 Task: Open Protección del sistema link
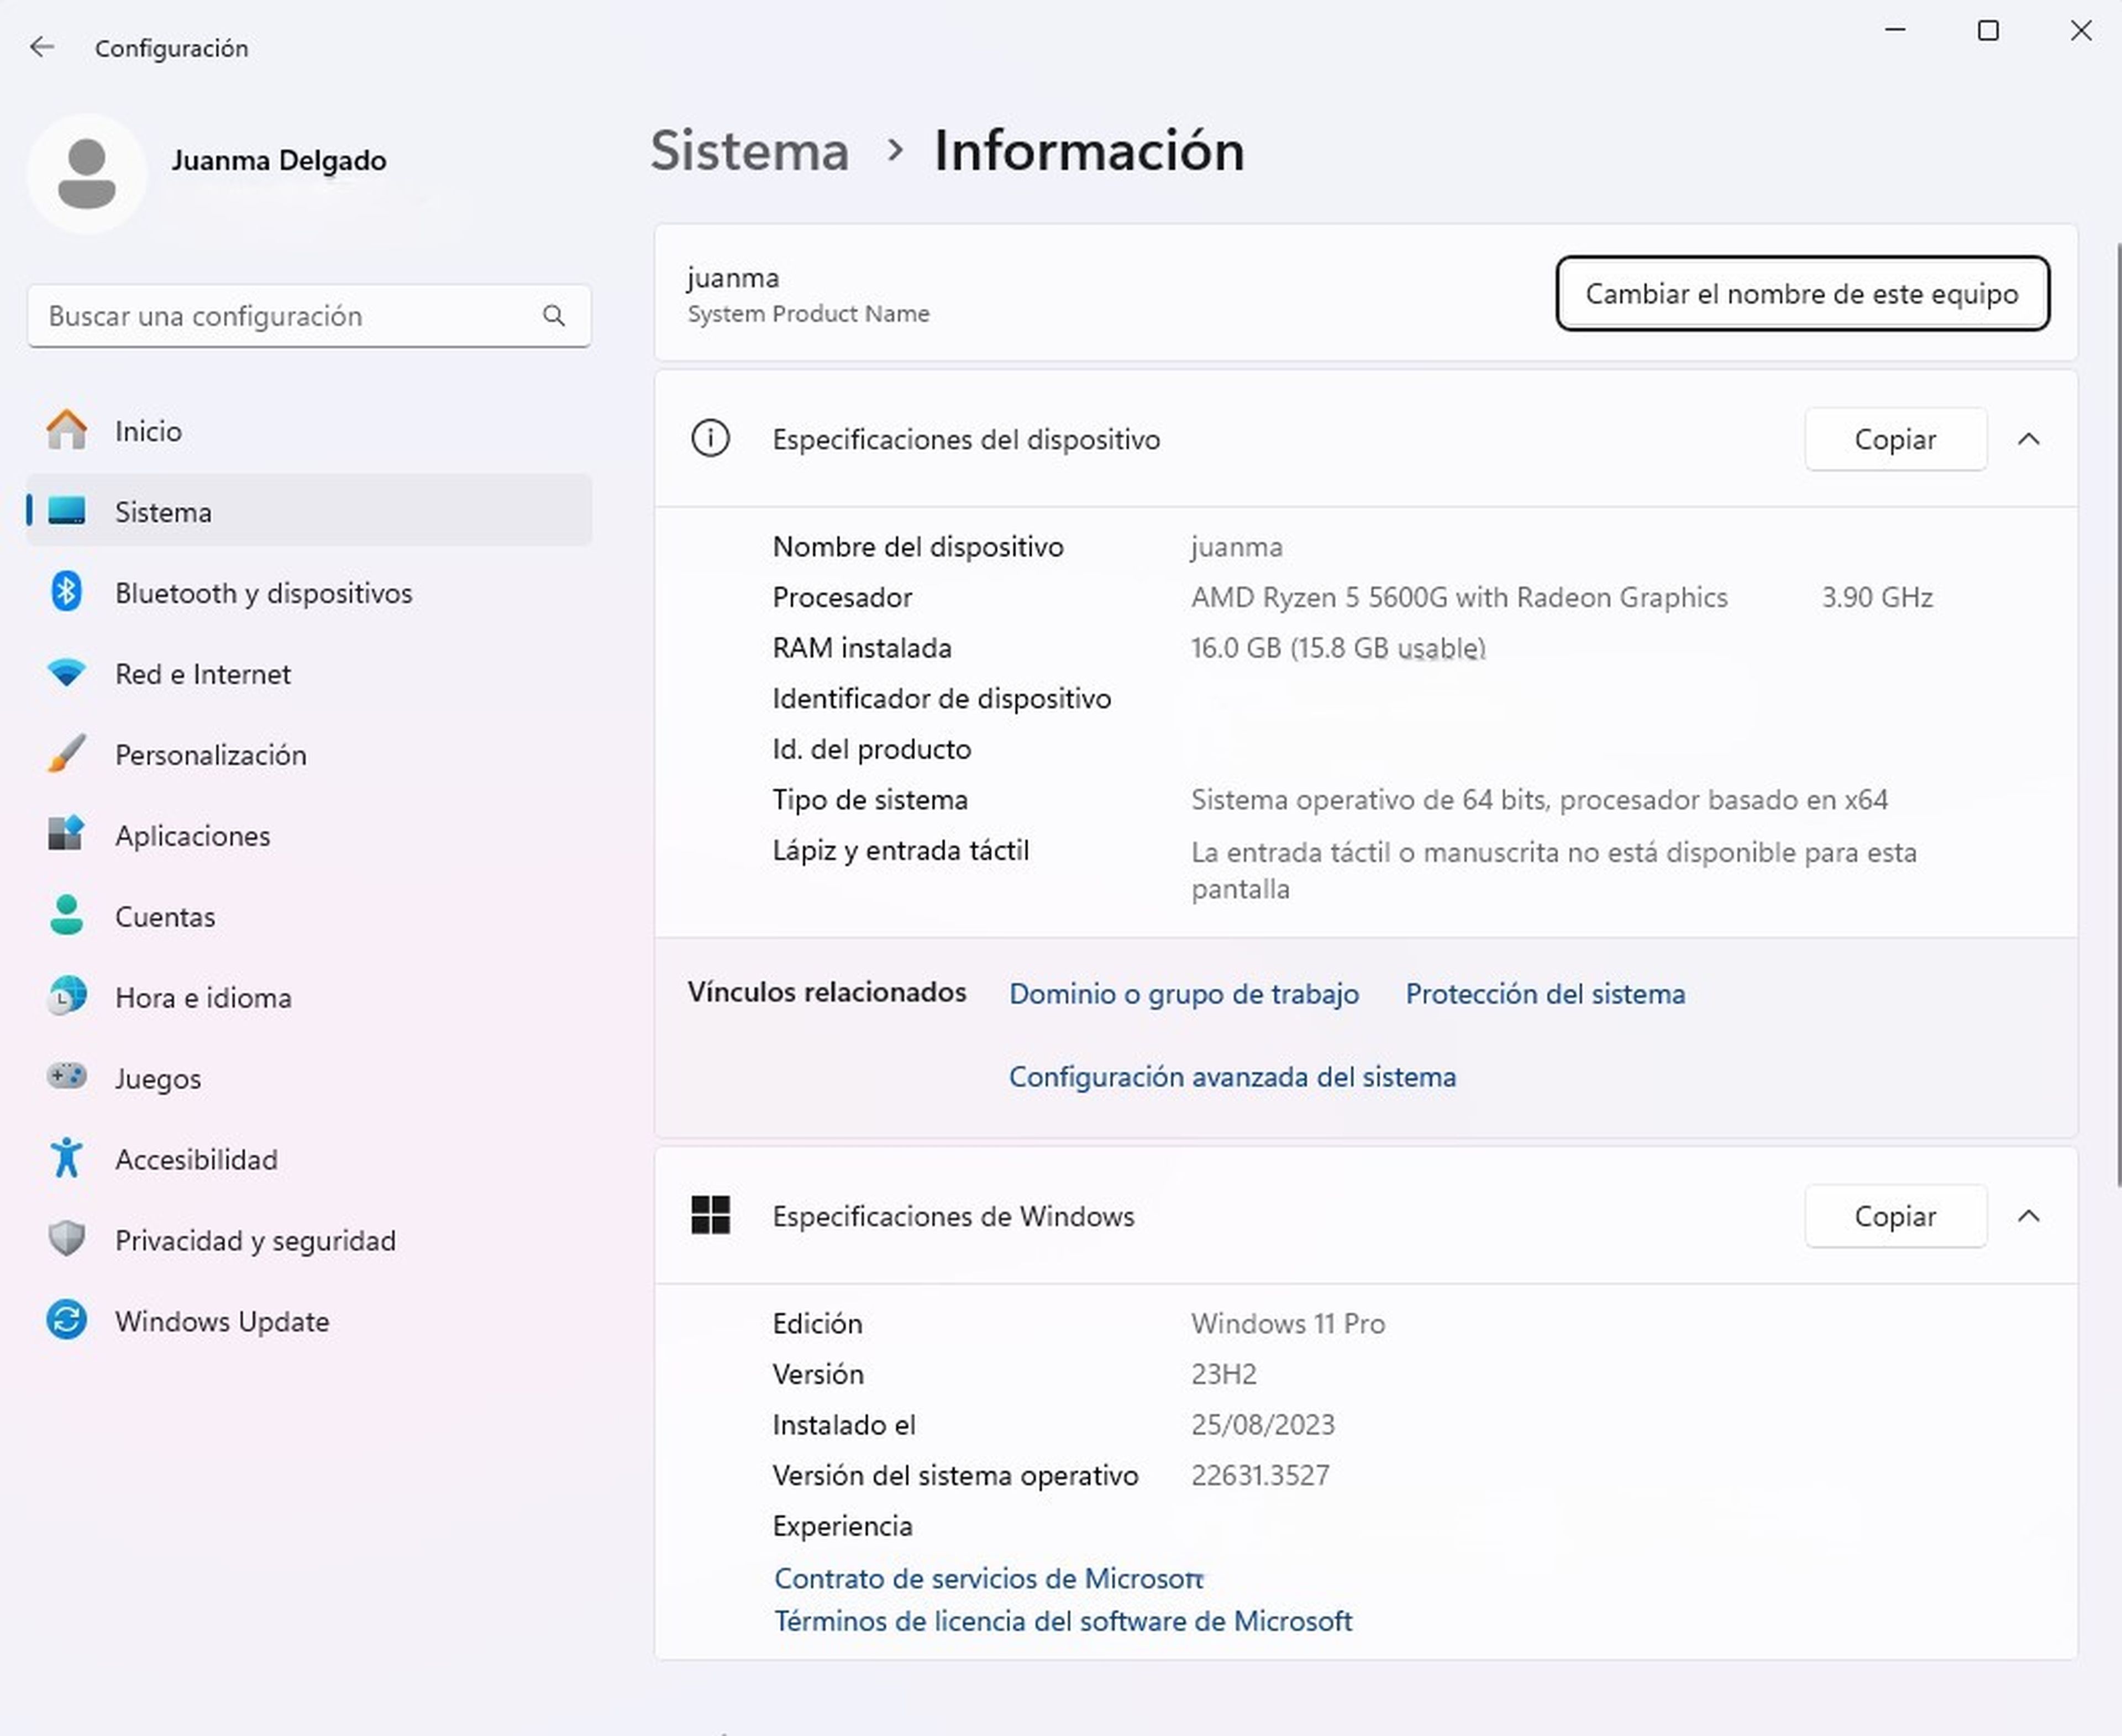pyautogui.click(x=1545, y=993)
